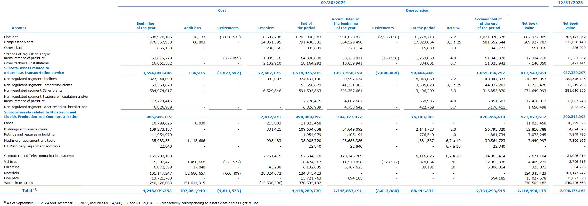The image size is (588, 206).
Task: Select the Lands row label
Action: [x=9, y=123]
